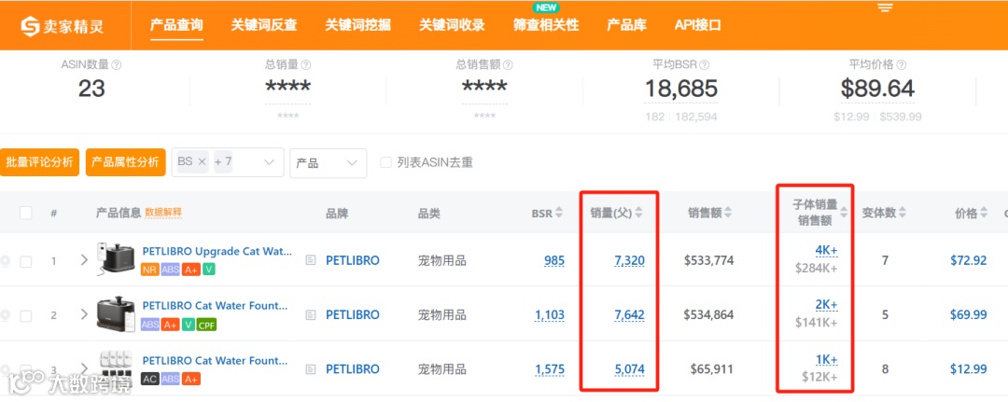Click row 2 document icon before brand

coord(311,314)
